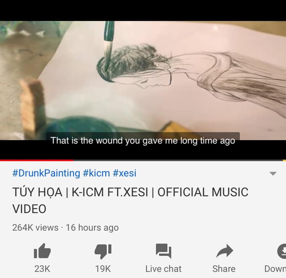Click the Download icon

281,251
